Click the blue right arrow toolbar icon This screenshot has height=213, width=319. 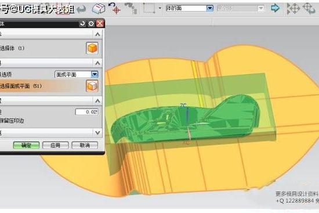(x=275, y=8)
